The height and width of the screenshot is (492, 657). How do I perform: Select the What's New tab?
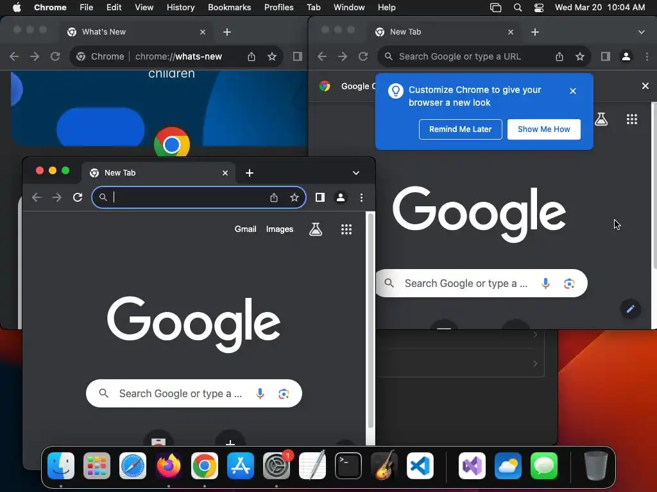click(136, 32)
